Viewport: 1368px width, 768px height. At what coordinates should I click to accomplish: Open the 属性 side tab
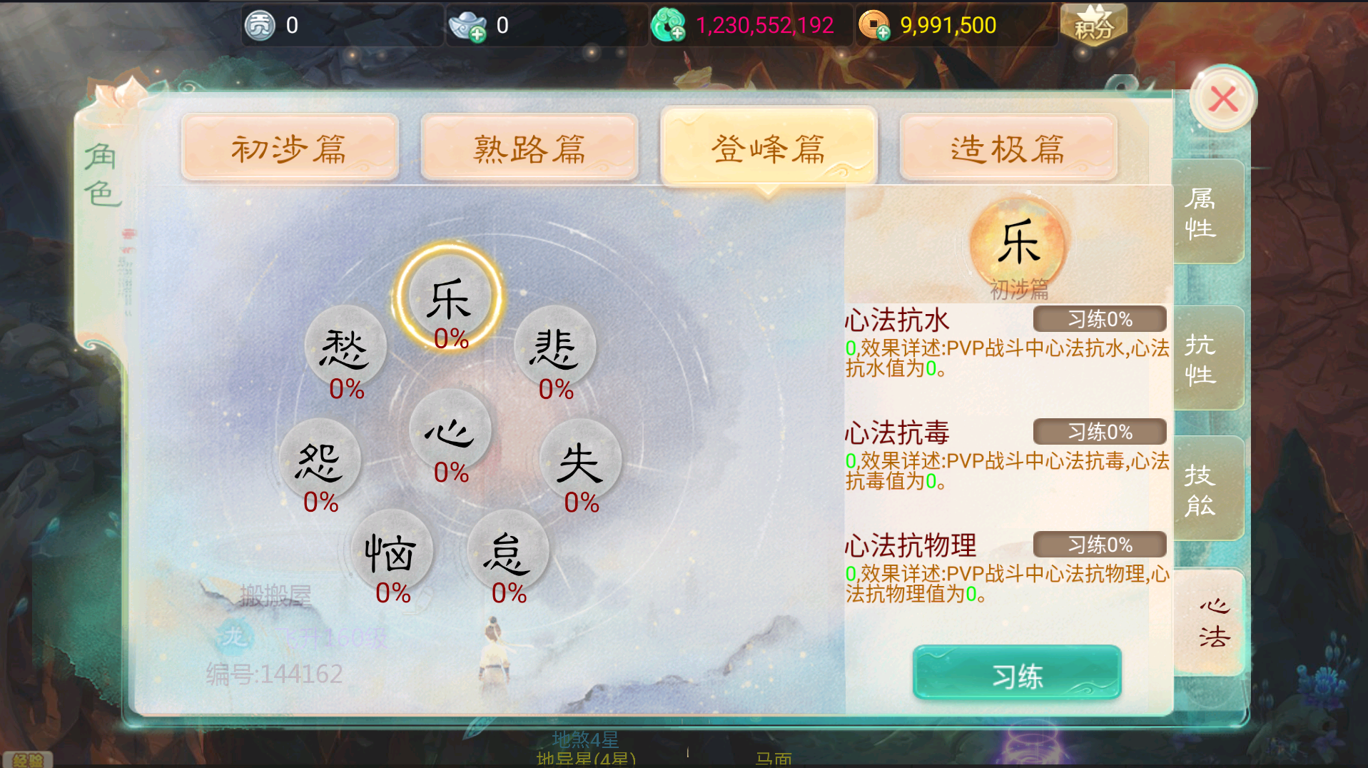point(1207,212)
